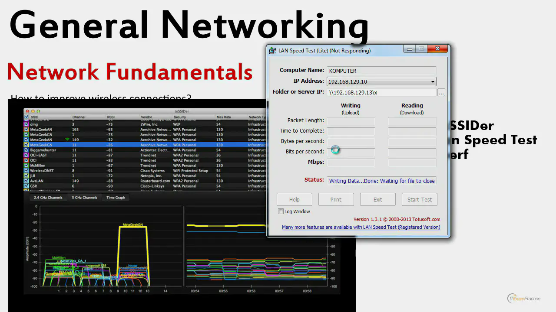Image resolution: width=556 pixels, height=312 pixels.
Task: Click the Print button
Action: coord(336,199)
